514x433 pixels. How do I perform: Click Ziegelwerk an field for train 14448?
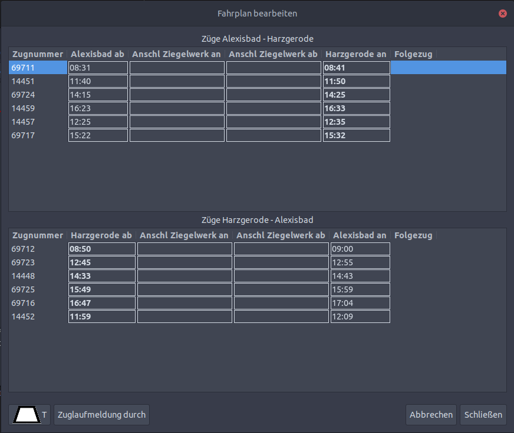pyautogui.click(x=184, y=276)
